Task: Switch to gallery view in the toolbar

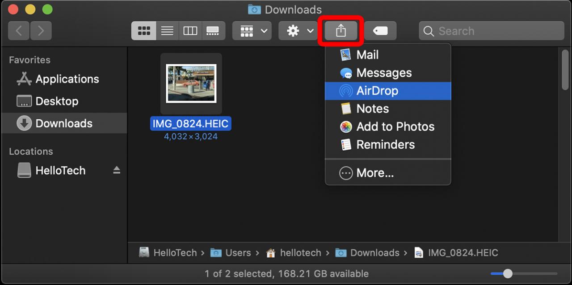Action: [x=213, y=30]
